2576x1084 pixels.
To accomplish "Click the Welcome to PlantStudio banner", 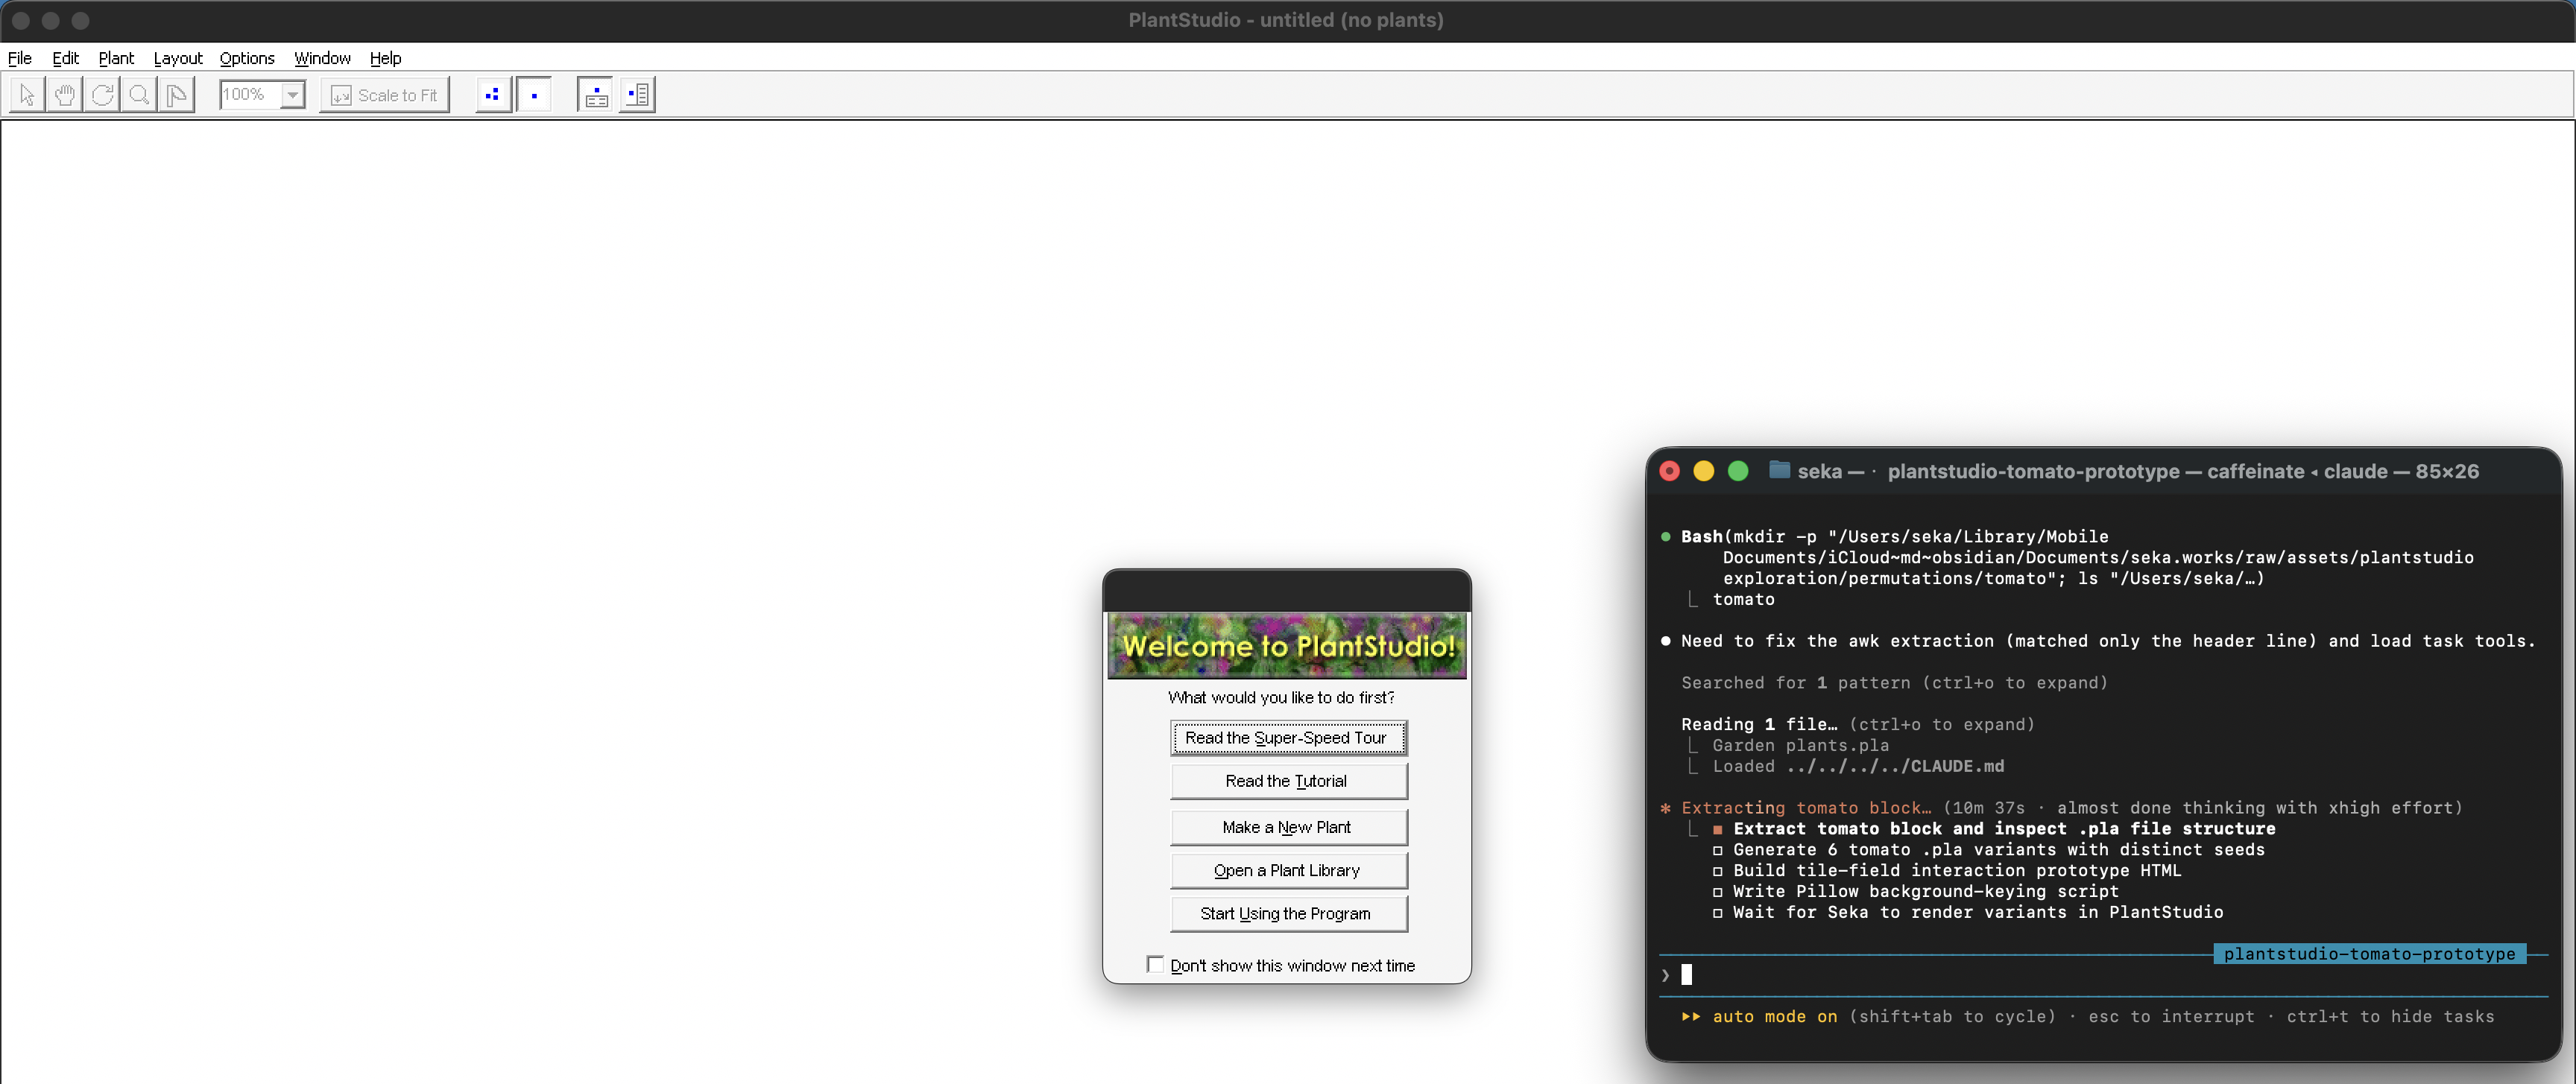I will (x=1287, y=645).
